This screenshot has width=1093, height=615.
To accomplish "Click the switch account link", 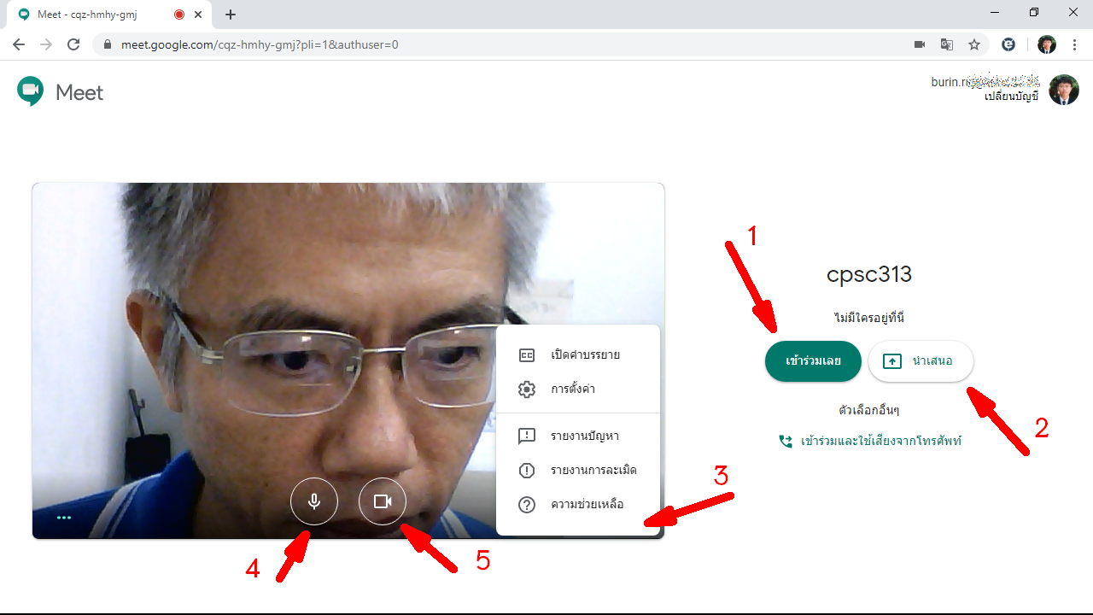I will 1011,97.
